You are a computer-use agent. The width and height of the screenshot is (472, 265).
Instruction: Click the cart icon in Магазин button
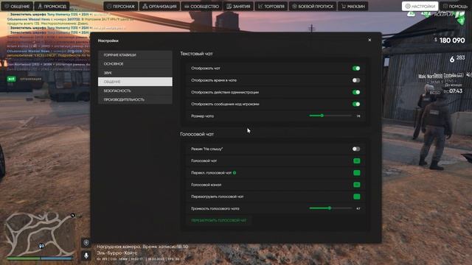(344, 6)
